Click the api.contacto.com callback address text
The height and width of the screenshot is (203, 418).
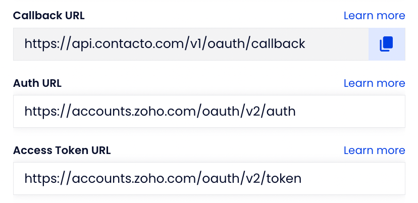tap(165, 44)
